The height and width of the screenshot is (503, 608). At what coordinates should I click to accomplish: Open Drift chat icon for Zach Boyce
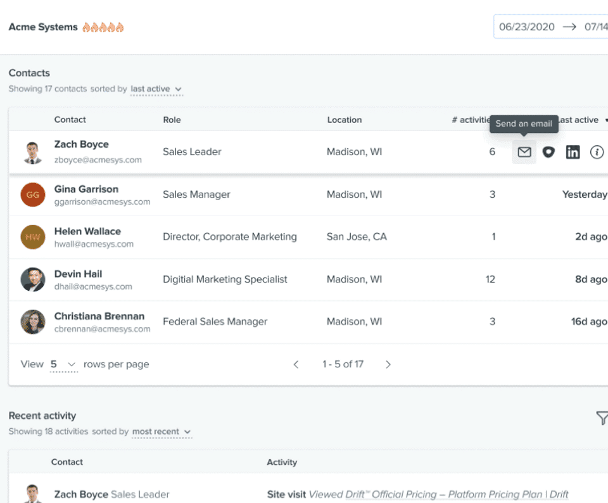pos(548,152)
